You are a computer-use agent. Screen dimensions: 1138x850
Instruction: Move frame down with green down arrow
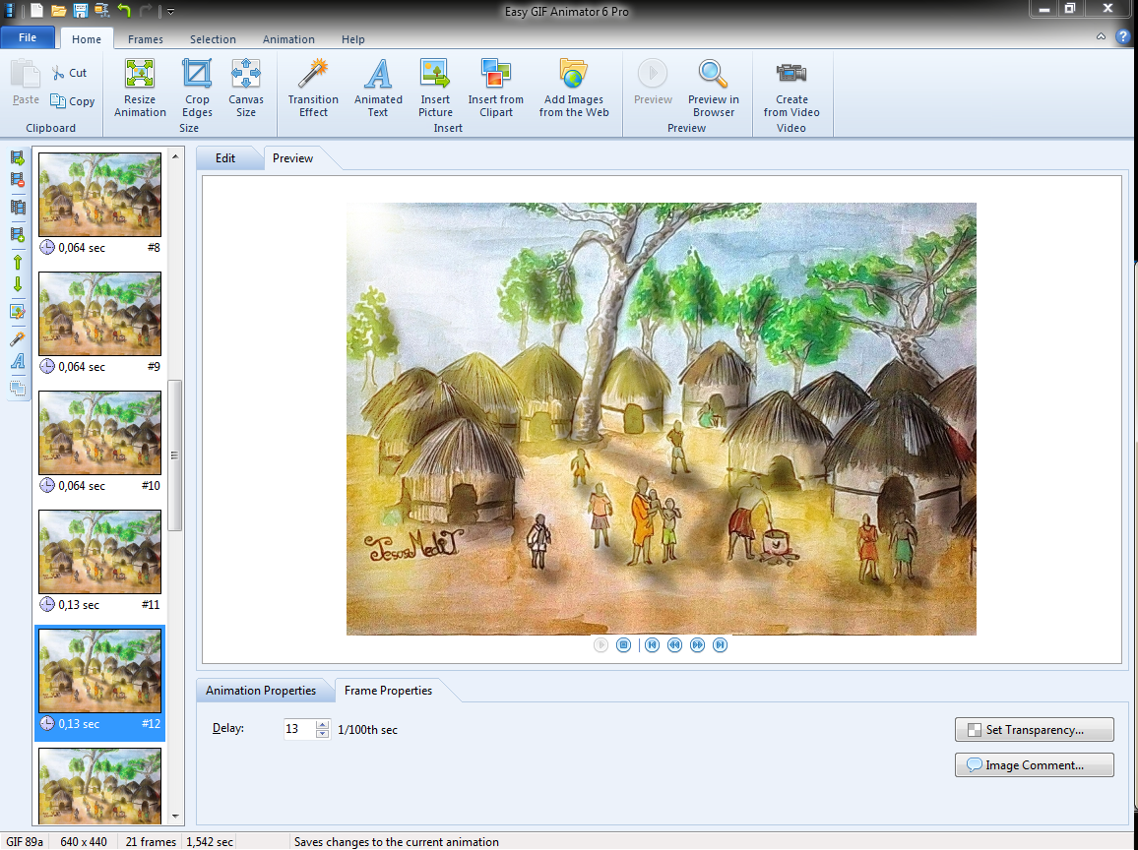click(18, 284)
